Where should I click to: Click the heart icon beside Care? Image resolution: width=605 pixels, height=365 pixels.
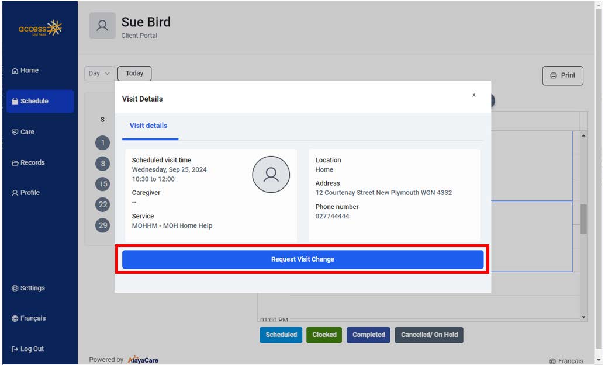tap(15, 132)
